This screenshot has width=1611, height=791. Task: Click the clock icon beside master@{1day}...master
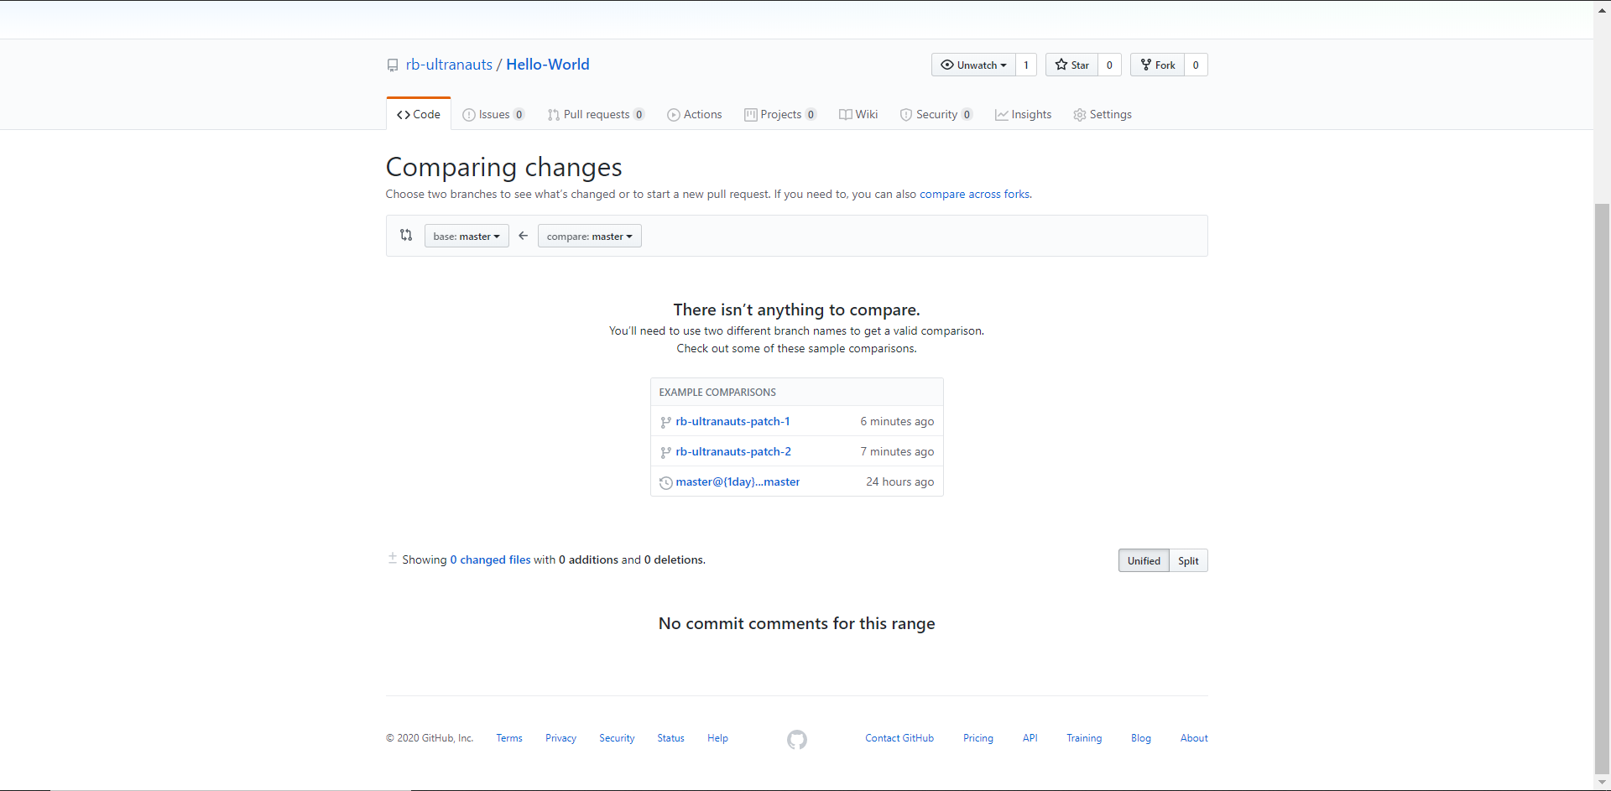pyautogui.click(x=665, y=482)
